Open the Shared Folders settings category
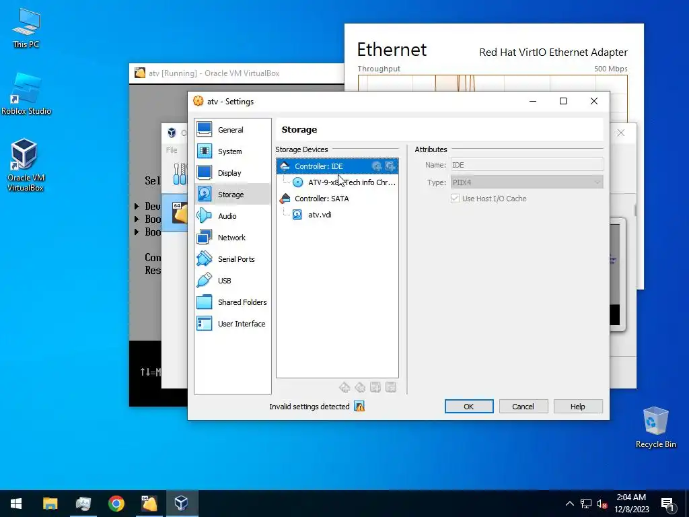Viewport: 689px width, 517px height. coord(232,302)
